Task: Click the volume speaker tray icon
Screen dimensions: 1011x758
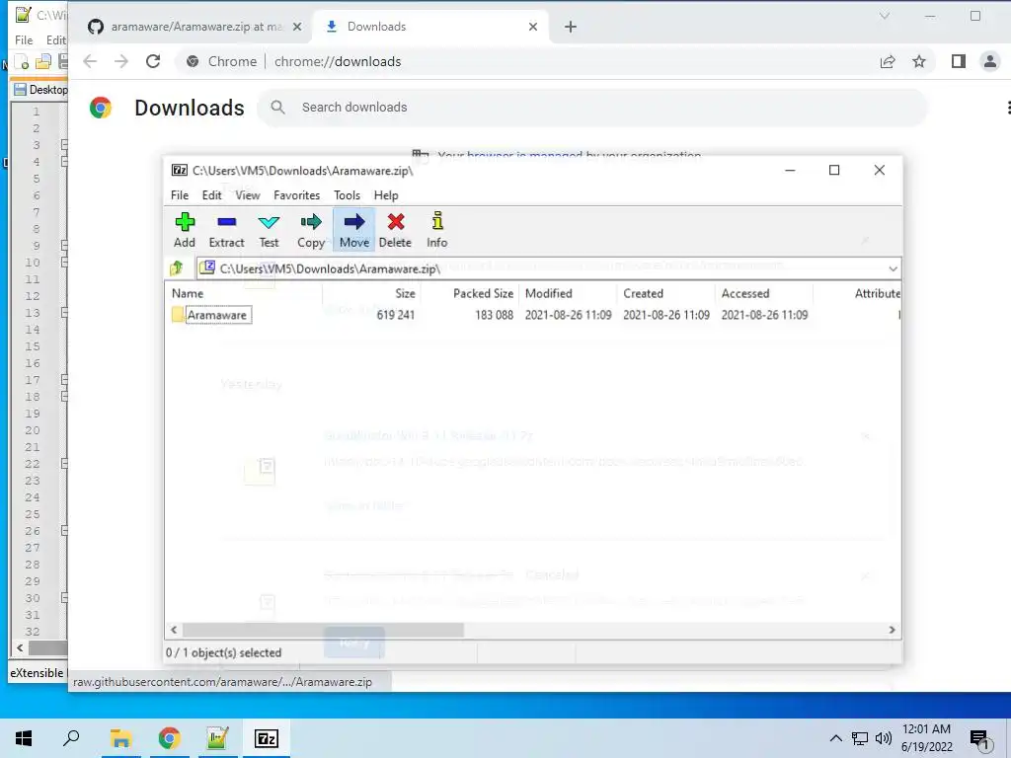Action: (x=884, y=738)
